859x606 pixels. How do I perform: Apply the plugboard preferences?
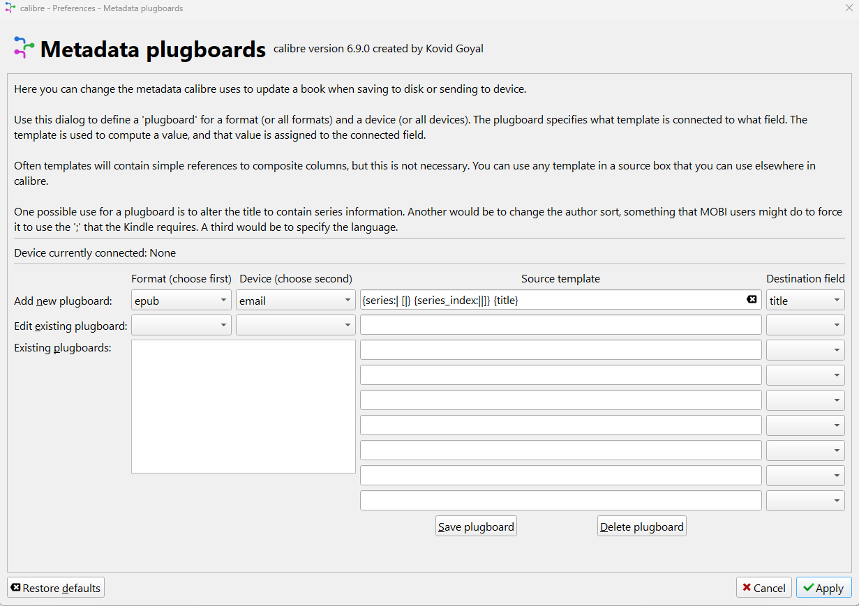point(823,588)
